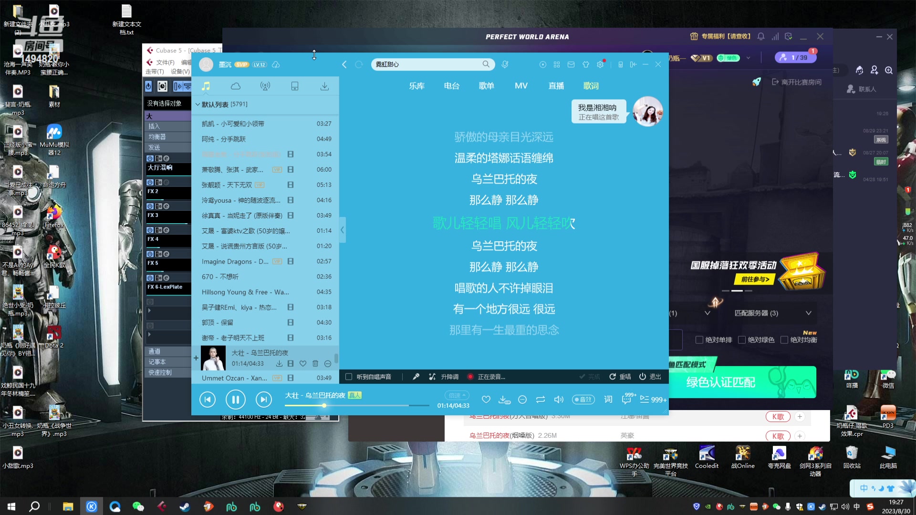Viewport: 916px width, 515px height.
Task: Favorite current song with bottom heart icon
Action: pos(486,400)
